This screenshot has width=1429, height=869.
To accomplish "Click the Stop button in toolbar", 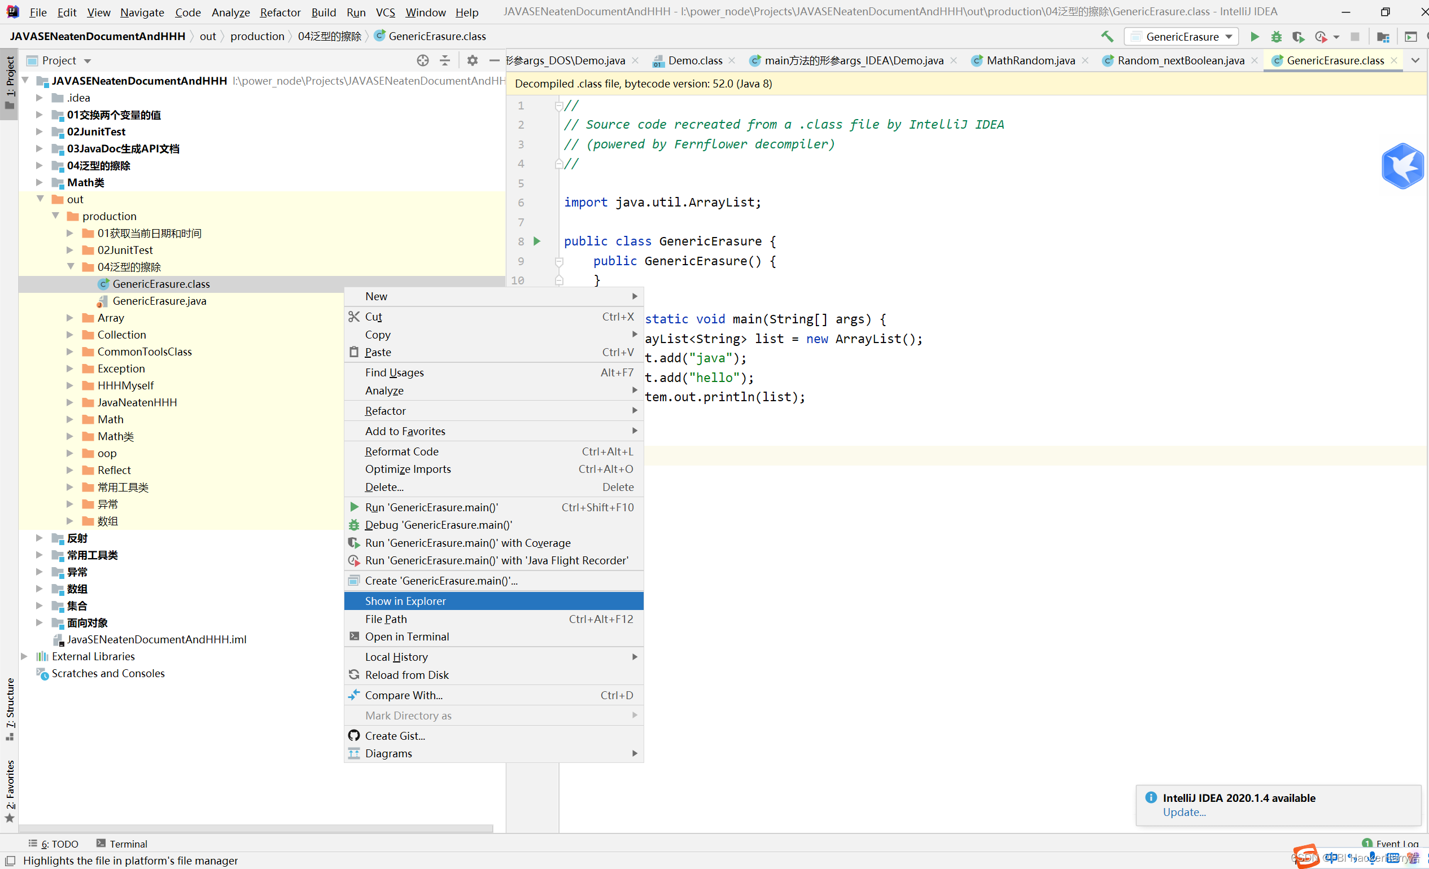I will tap(1355, 37).
